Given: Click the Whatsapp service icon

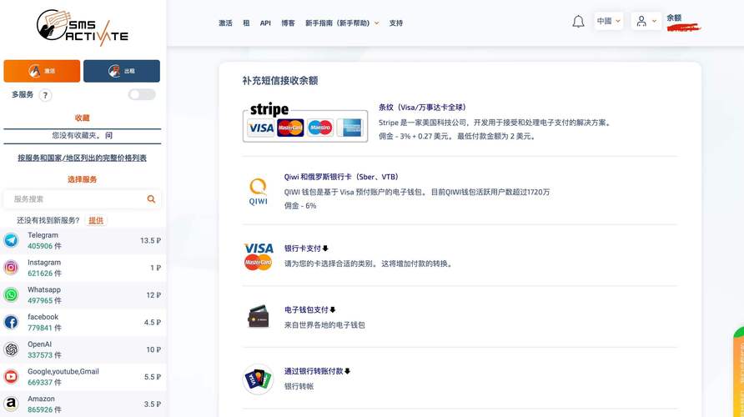Looking at the screenshot, I should tap(11, 294).
